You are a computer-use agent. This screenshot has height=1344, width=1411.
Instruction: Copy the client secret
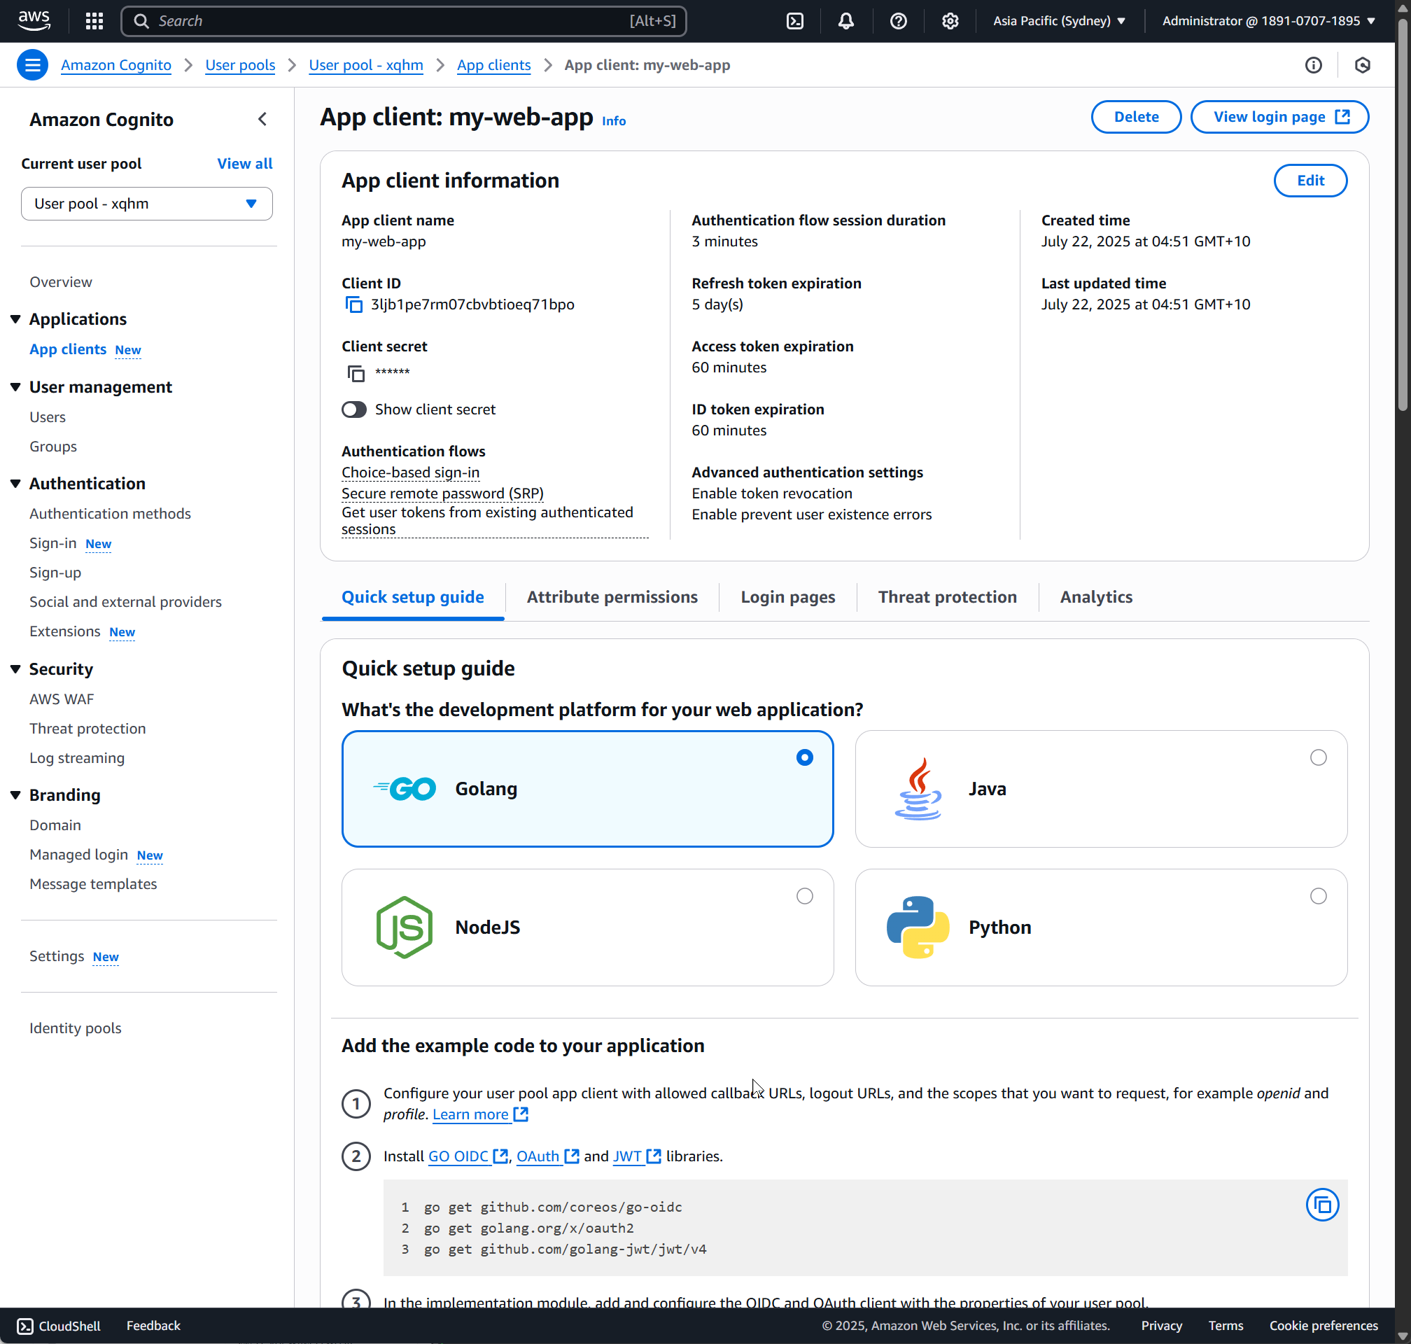pos(356,373)
